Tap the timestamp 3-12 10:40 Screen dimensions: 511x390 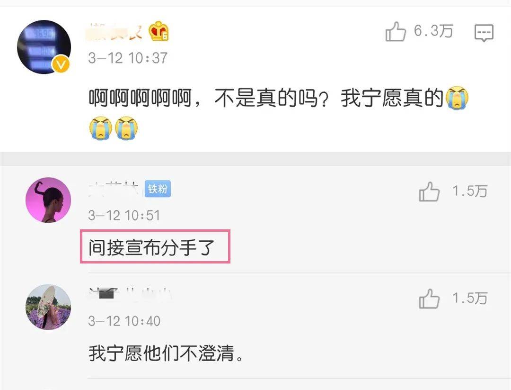[x=124, y=321]
